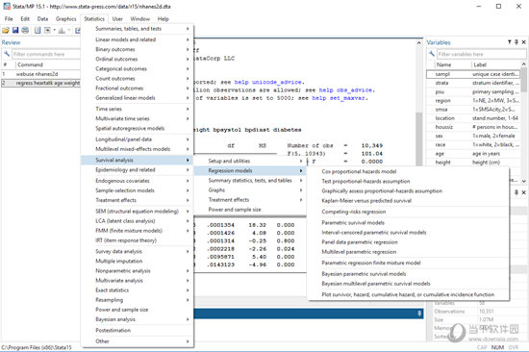Open the Graph toolbar dropdown arrow

point(69,31)
